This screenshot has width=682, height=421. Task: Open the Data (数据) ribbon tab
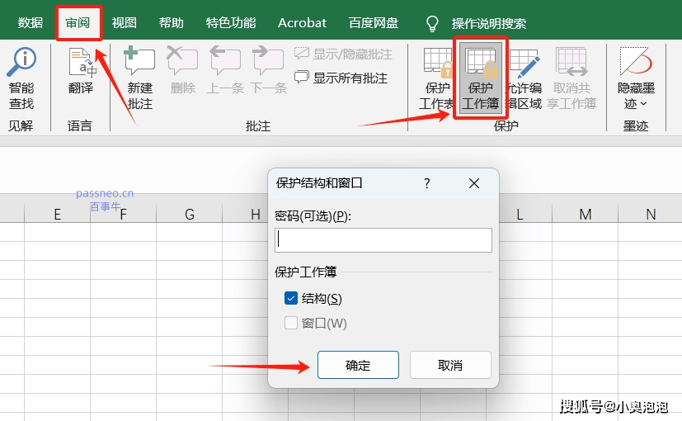31,23
